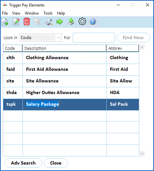The width and height of the screenshot is (154, 171).
Task: Click the greyed Find magnifier icon
Action: click(37, 22)
